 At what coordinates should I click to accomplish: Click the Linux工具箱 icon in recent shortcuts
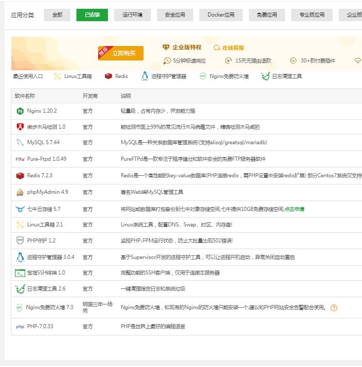(x=57, y=77)
